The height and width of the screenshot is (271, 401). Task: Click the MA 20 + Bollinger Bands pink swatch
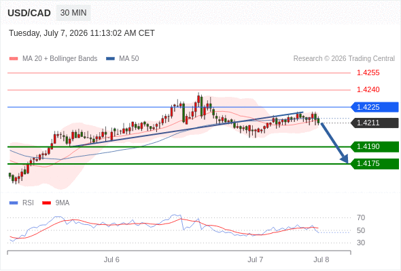coord(14,59)
